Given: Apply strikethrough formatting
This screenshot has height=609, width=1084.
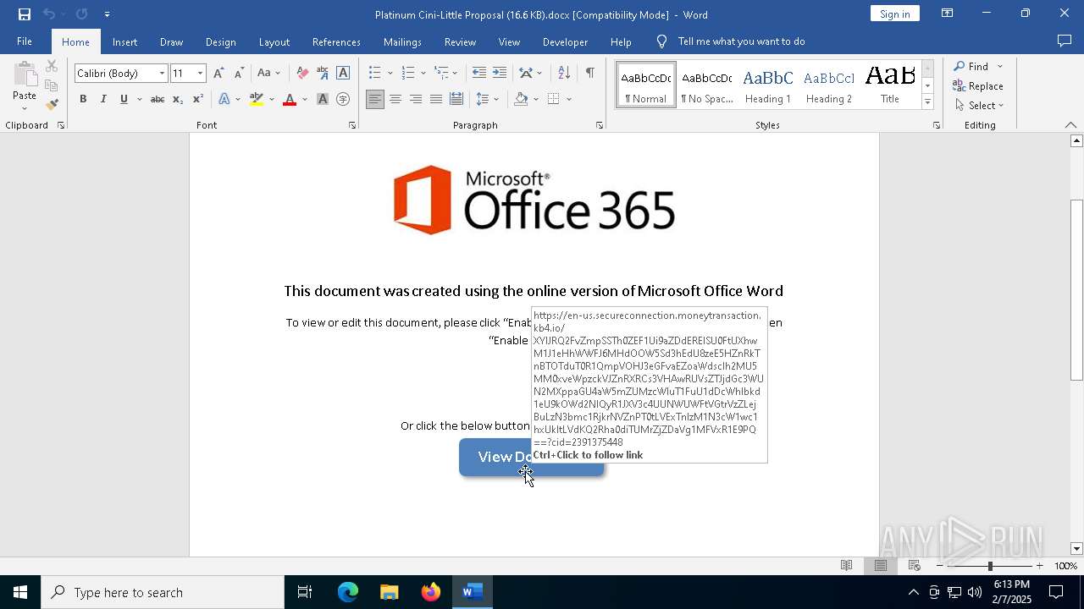Looking at the screenshot, I should (x=158, y=100).
